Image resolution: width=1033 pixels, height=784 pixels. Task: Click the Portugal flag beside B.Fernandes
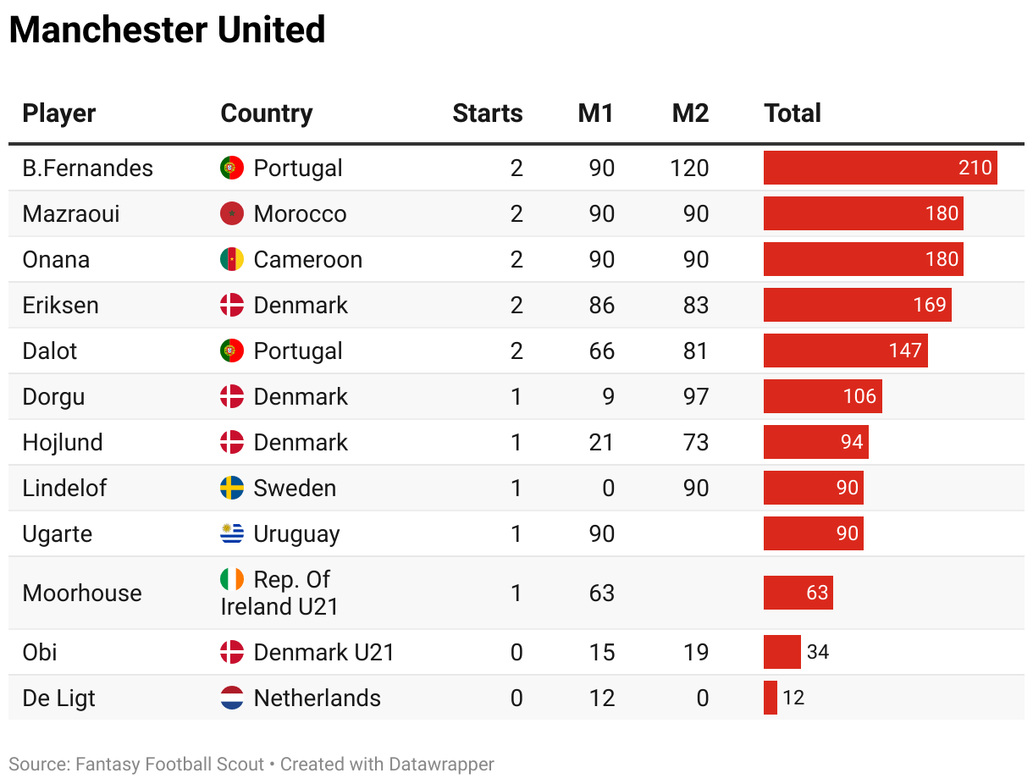pos(232,168)
